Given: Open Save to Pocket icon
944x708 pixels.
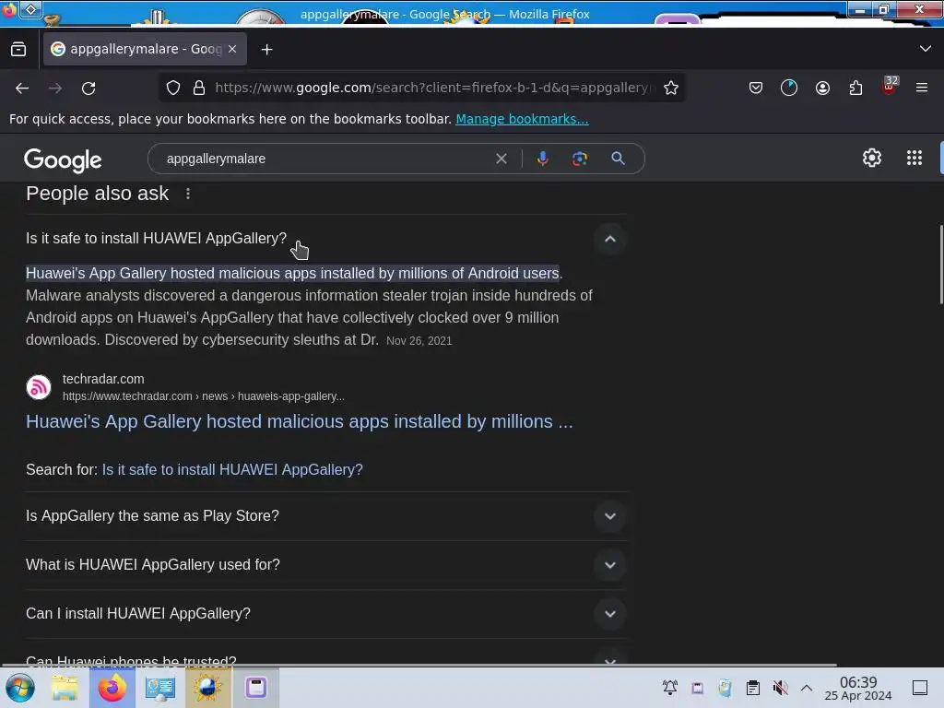Looking at the screenshot, I should [x=756, y=88].
